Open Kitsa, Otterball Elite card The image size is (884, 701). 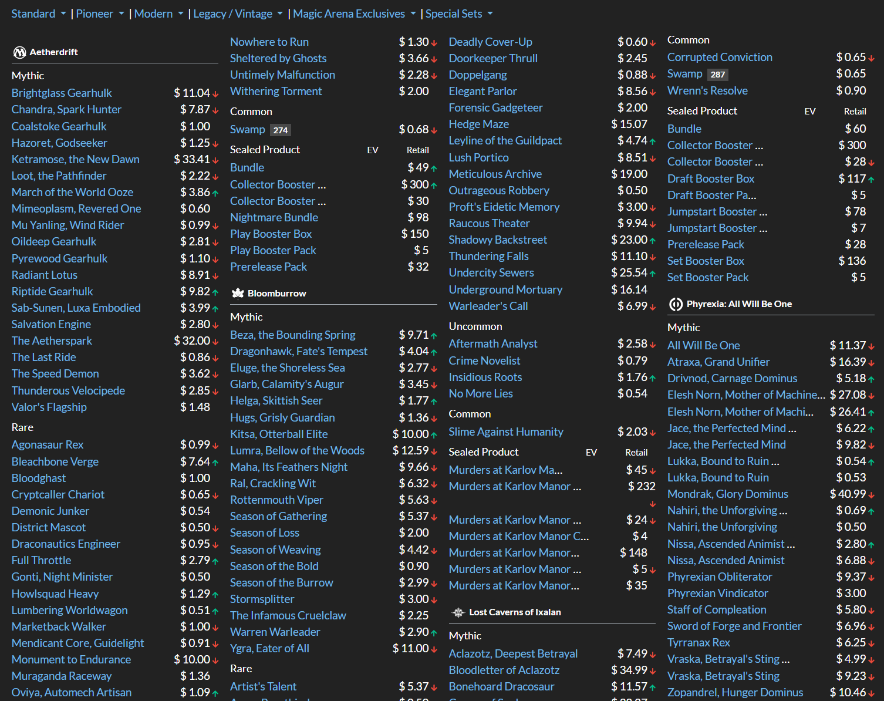(x=279, y=434)
